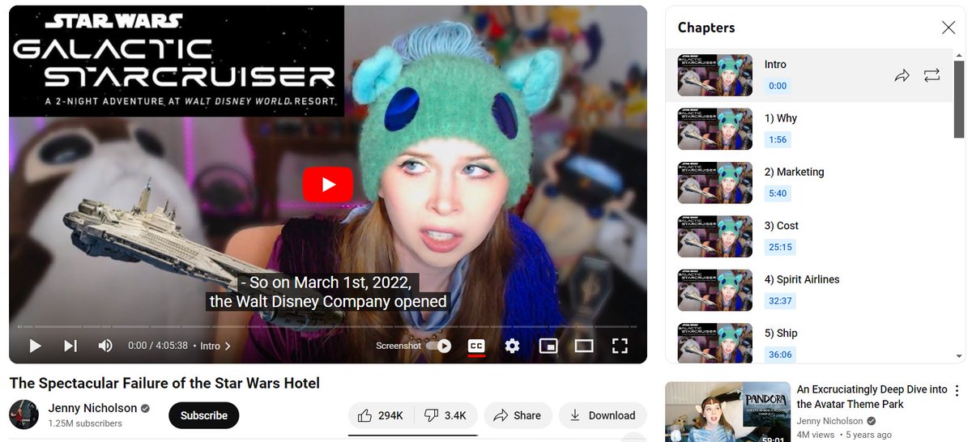972x442 pixels.
Task: Open the player settings gear
Action: tap(512, 346)
